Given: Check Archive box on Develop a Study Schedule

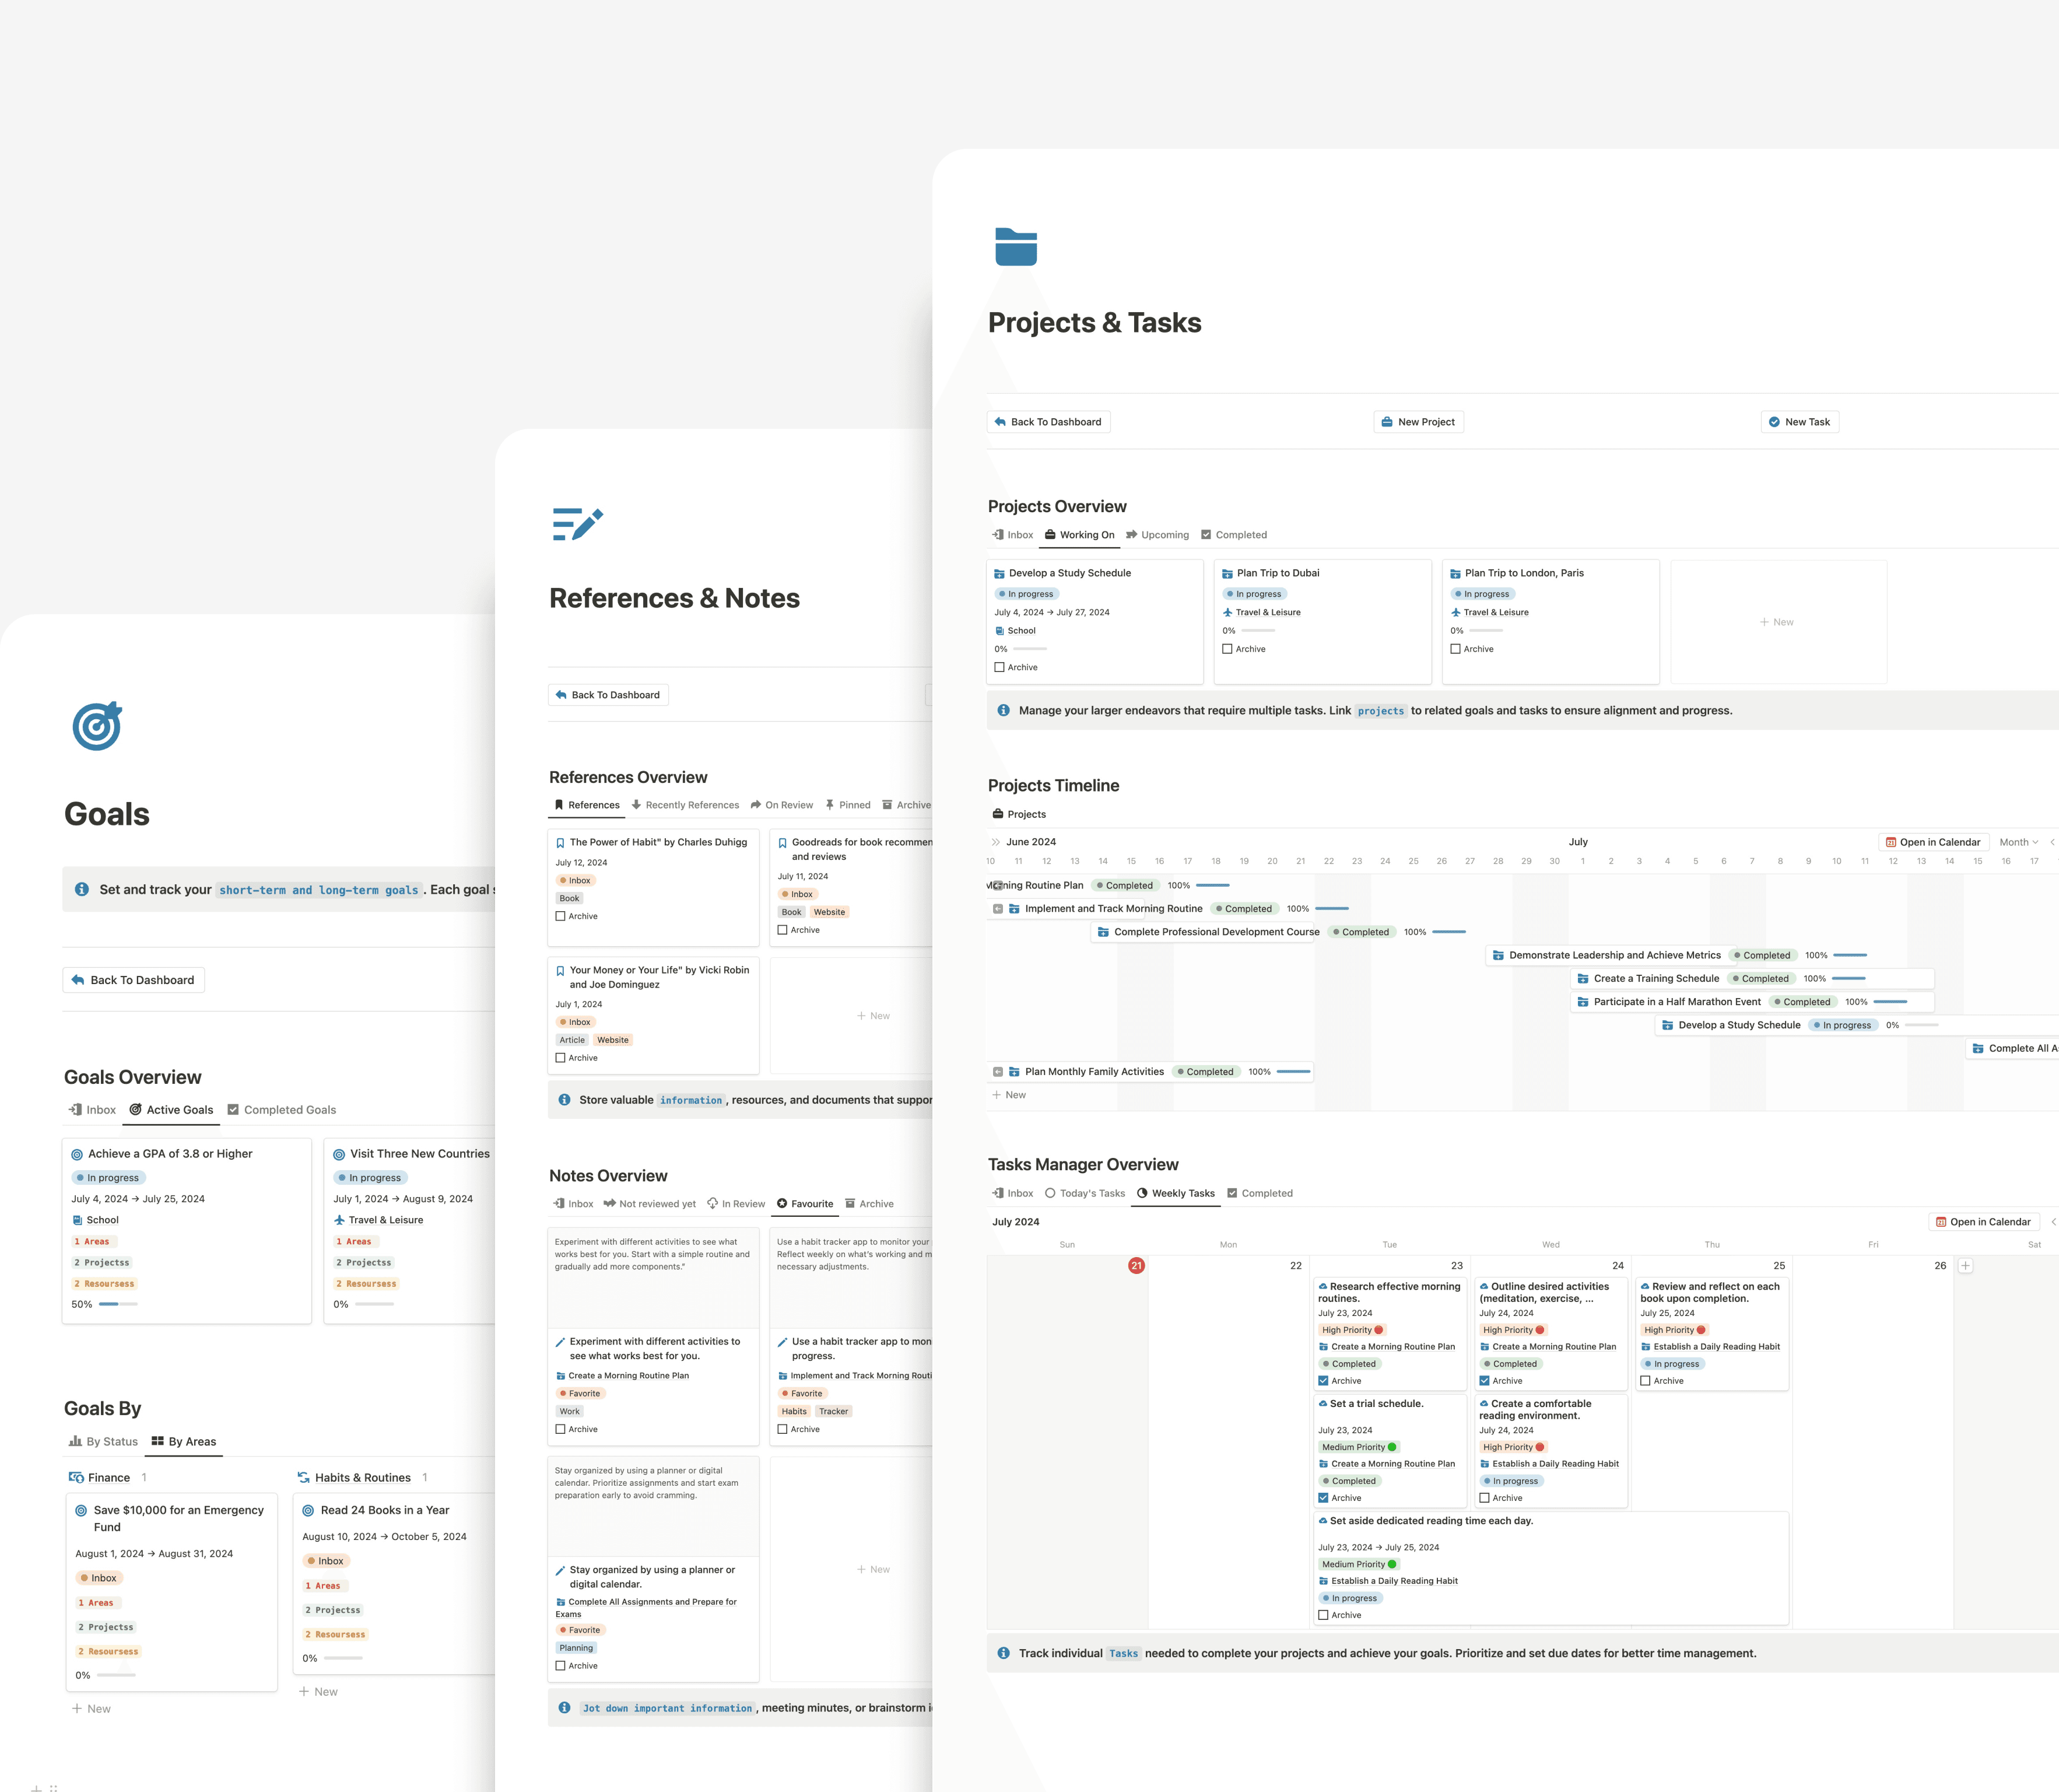Looking at the screenshot, I should pos(999,667).
